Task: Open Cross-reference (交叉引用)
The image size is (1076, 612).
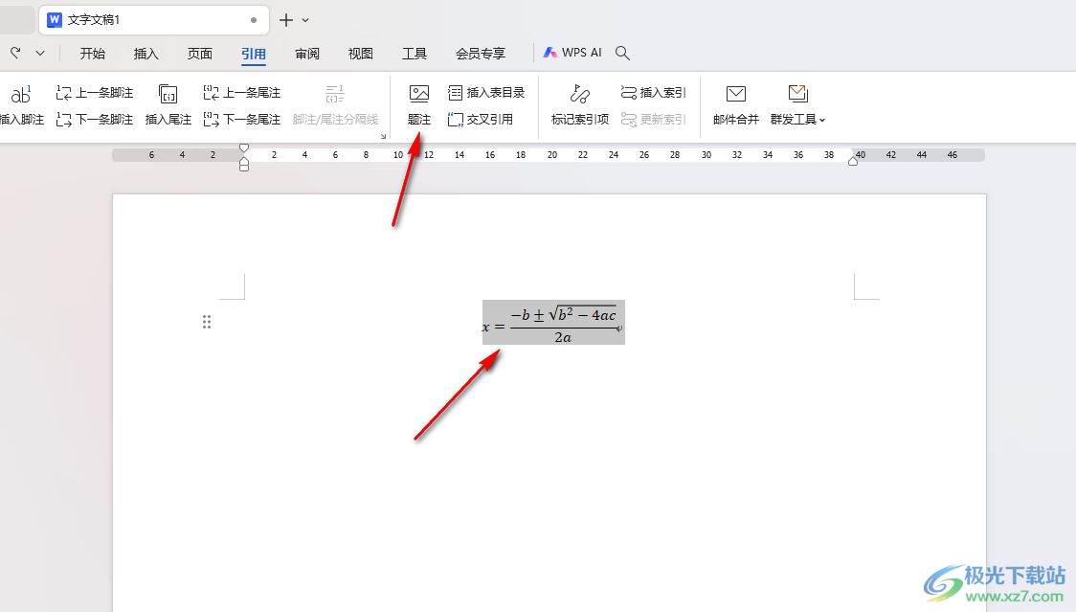Action: (481, 120)
